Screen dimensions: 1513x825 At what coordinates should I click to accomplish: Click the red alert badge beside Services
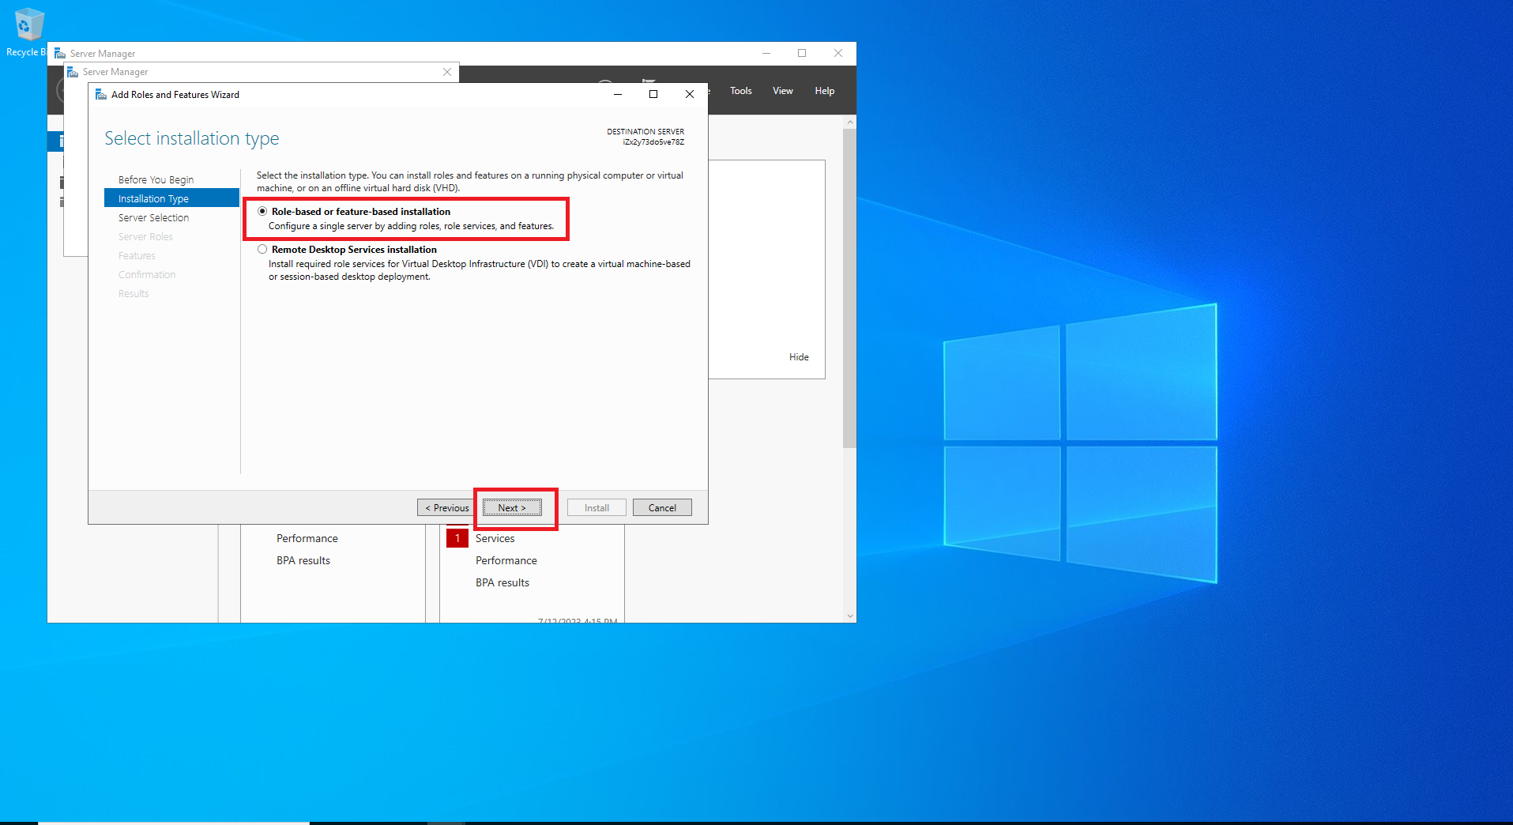[457, 538]
